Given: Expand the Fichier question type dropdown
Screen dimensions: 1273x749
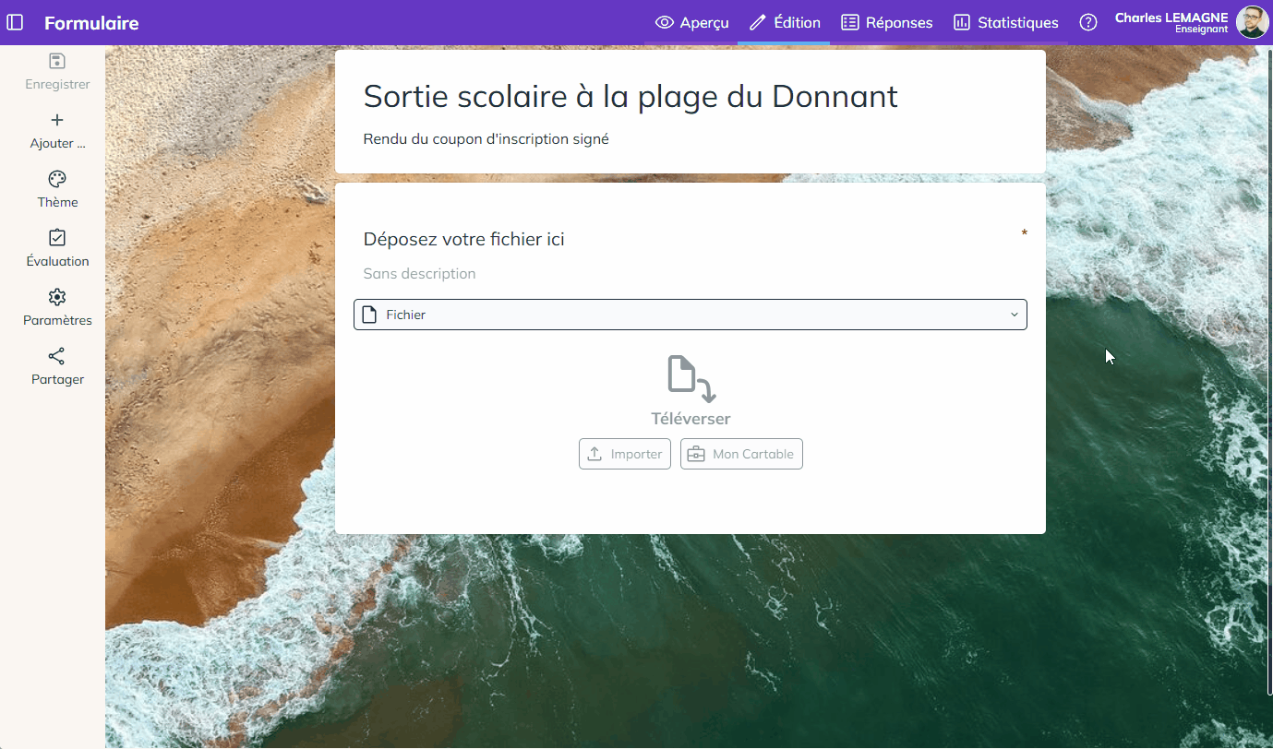Looking at the screenshot, I should (x=691, y=315).
